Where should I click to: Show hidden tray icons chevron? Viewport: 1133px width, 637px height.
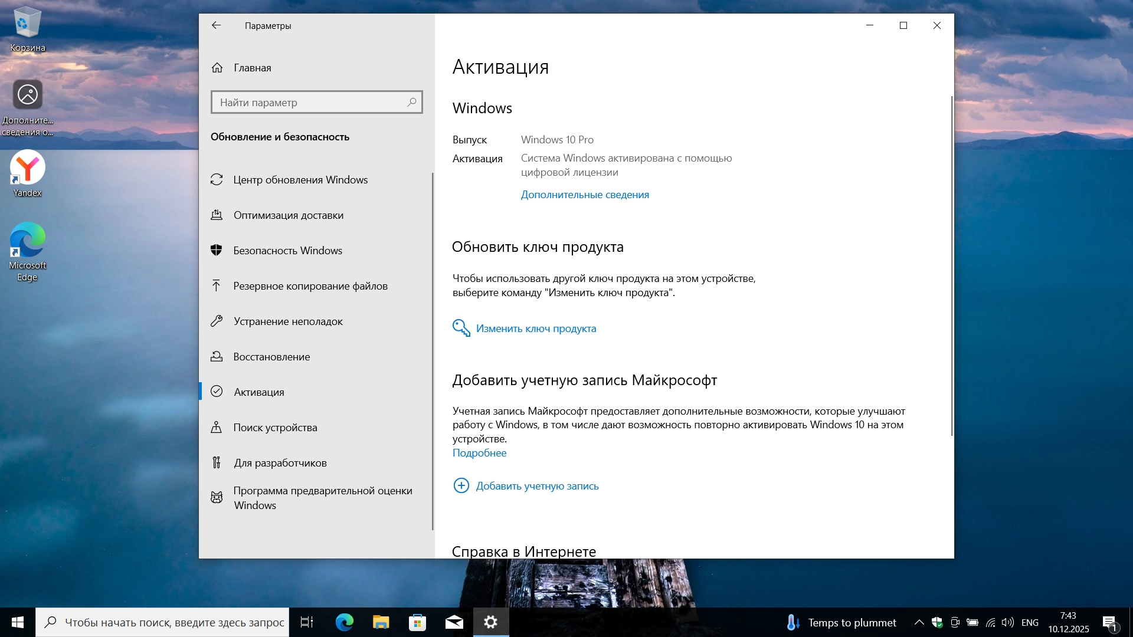point(919,622)
